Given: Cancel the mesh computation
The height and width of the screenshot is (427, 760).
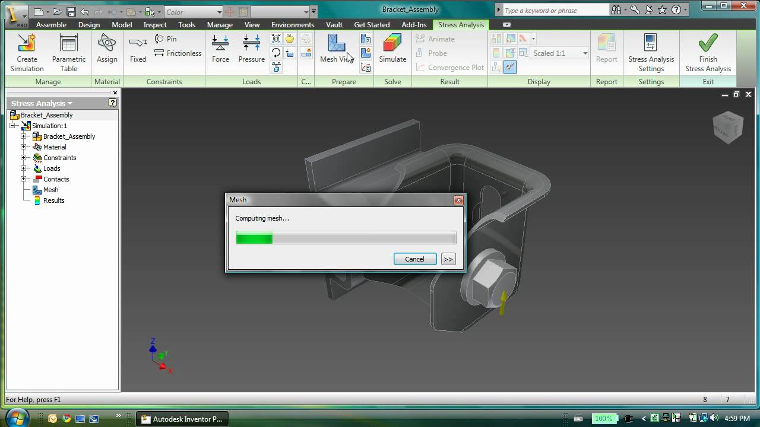Looking at the screenshot, I should pyautogui.click(x=414, y=259).
